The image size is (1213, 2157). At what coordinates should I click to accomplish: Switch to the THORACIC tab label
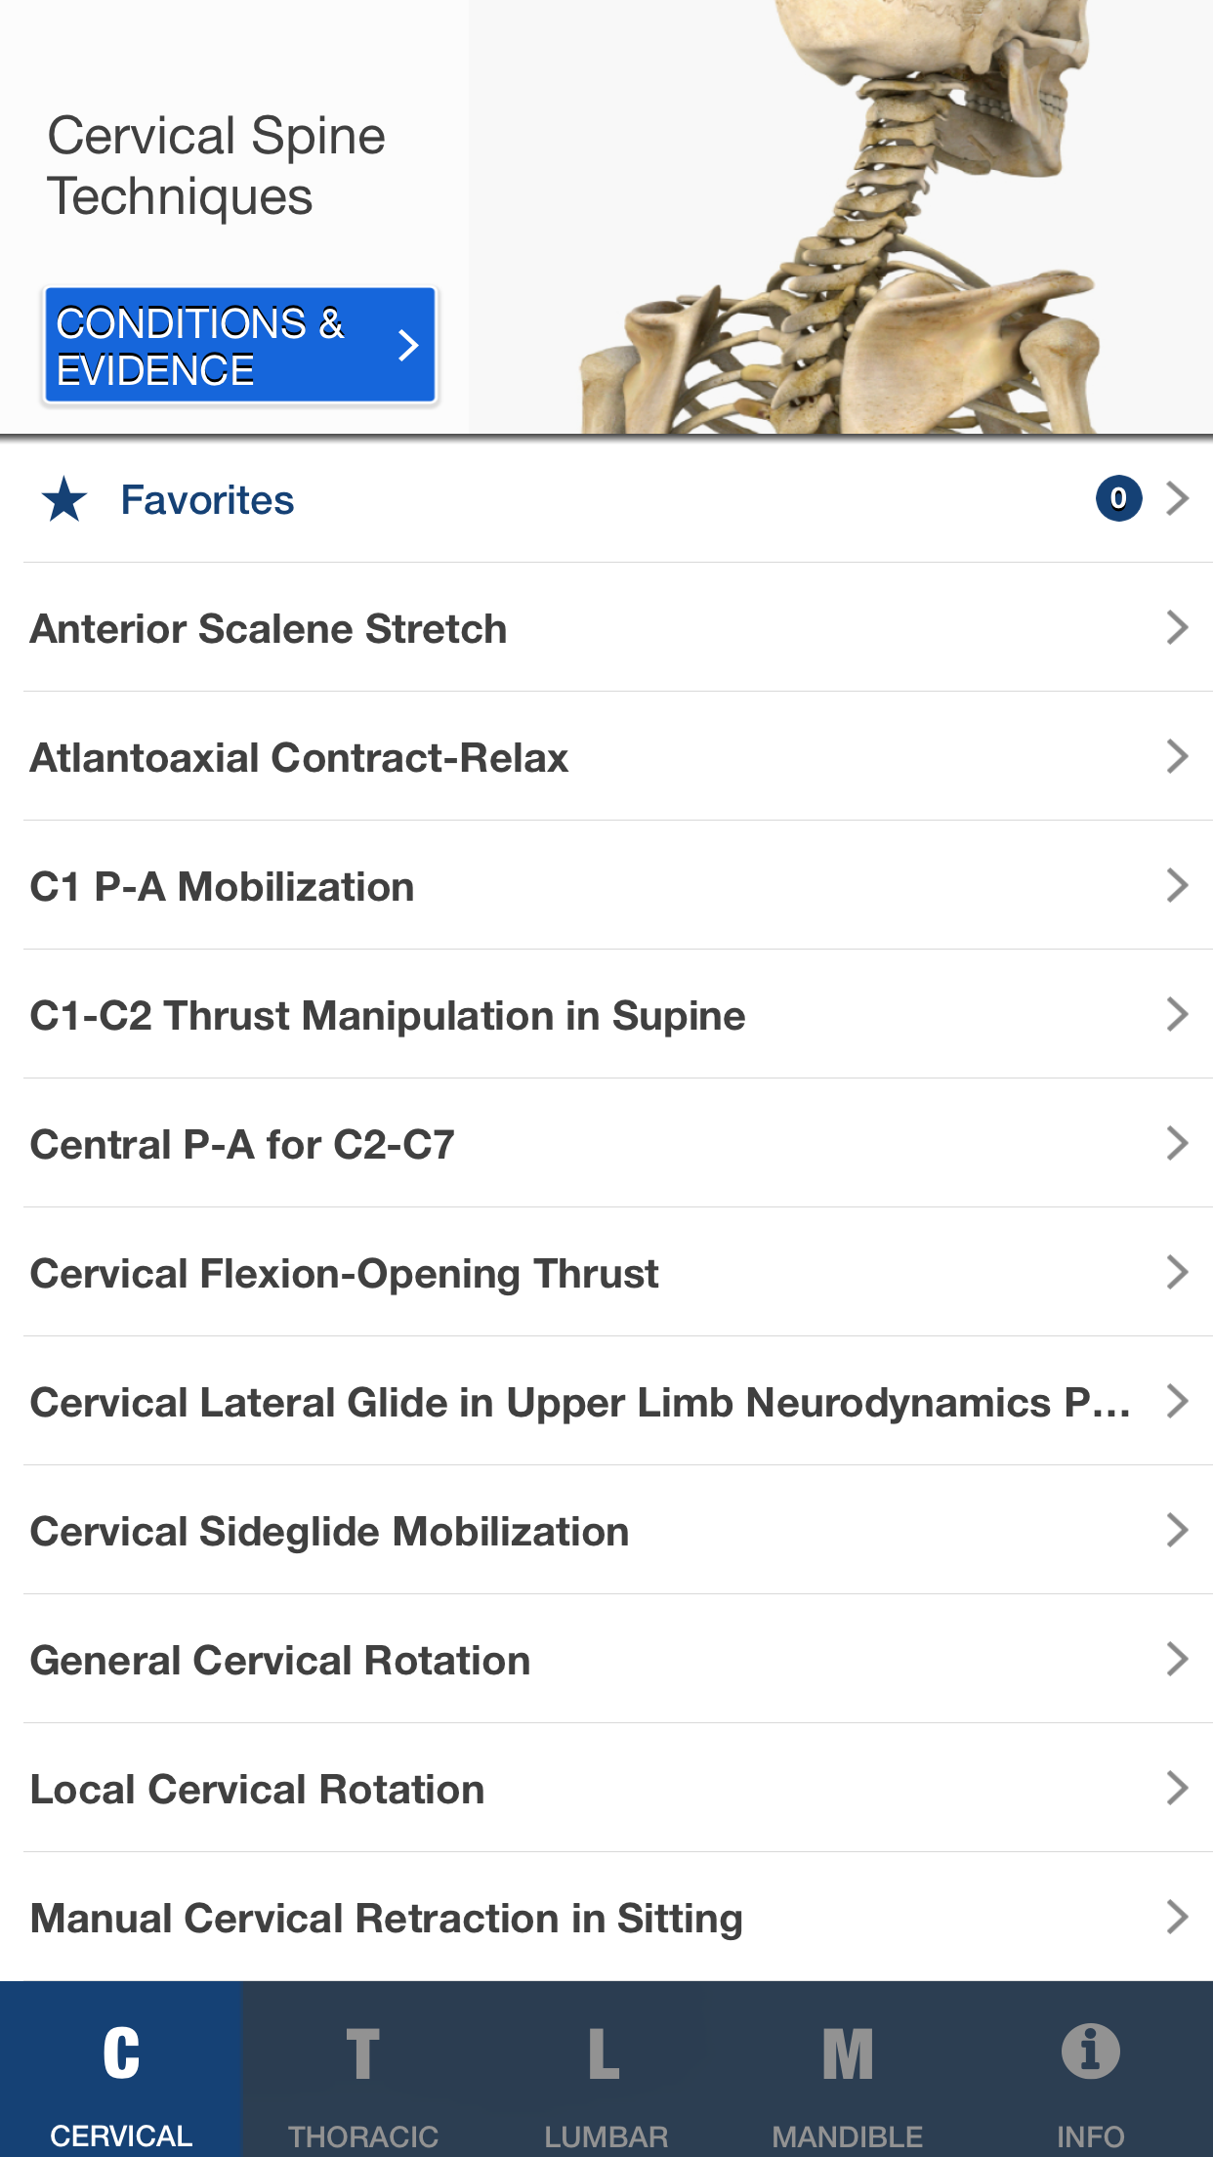pos(362,2136)
